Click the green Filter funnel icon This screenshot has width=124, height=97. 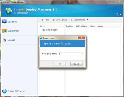[x=42, y=20]
